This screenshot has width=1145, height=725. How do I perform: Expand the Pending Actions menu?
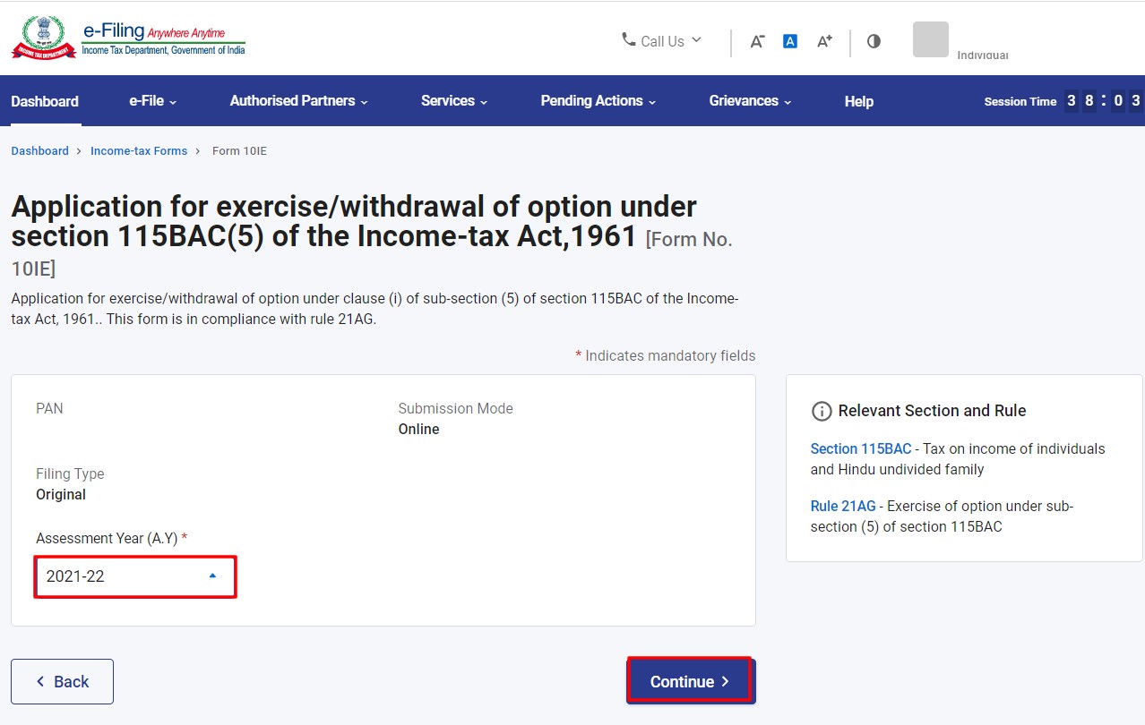[x=598, y=101]
